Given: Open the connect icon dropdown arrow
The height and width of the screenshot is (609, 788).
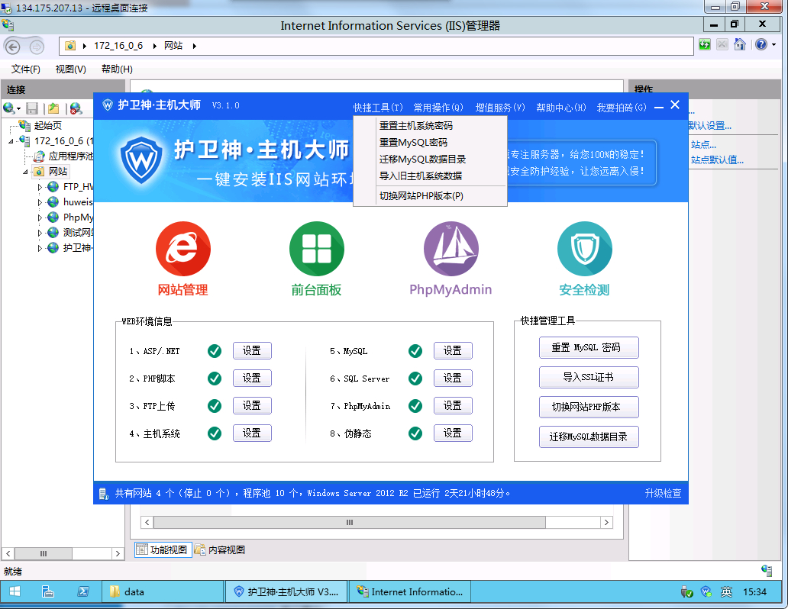Looking at the screenshot, I should click(x=18, y=108).
